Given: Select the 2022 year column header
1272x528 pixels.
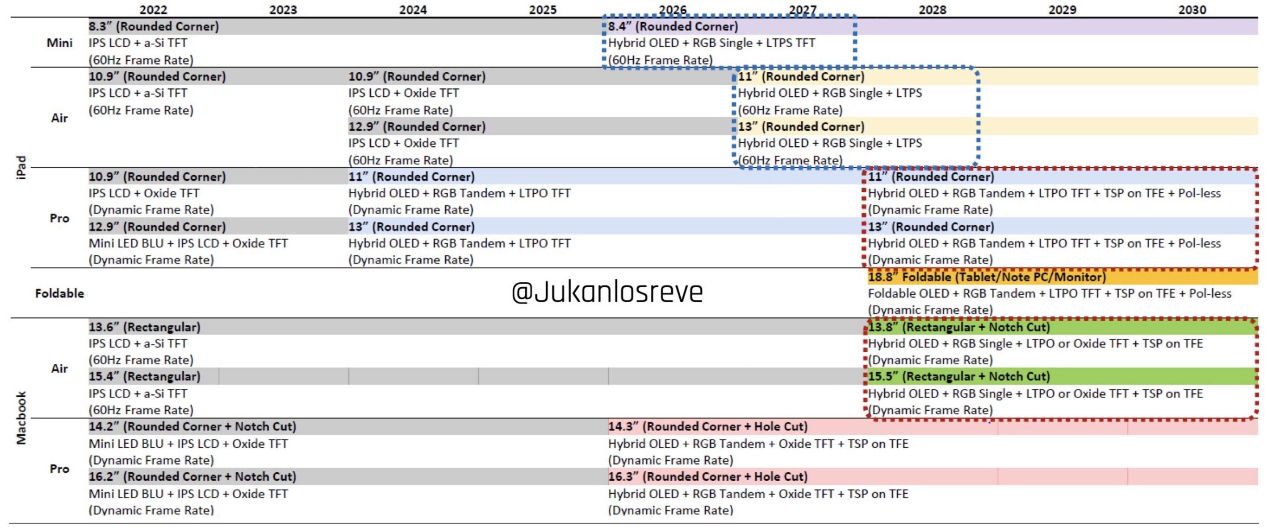Looking at the screenshot, I should tap(153, 9).
